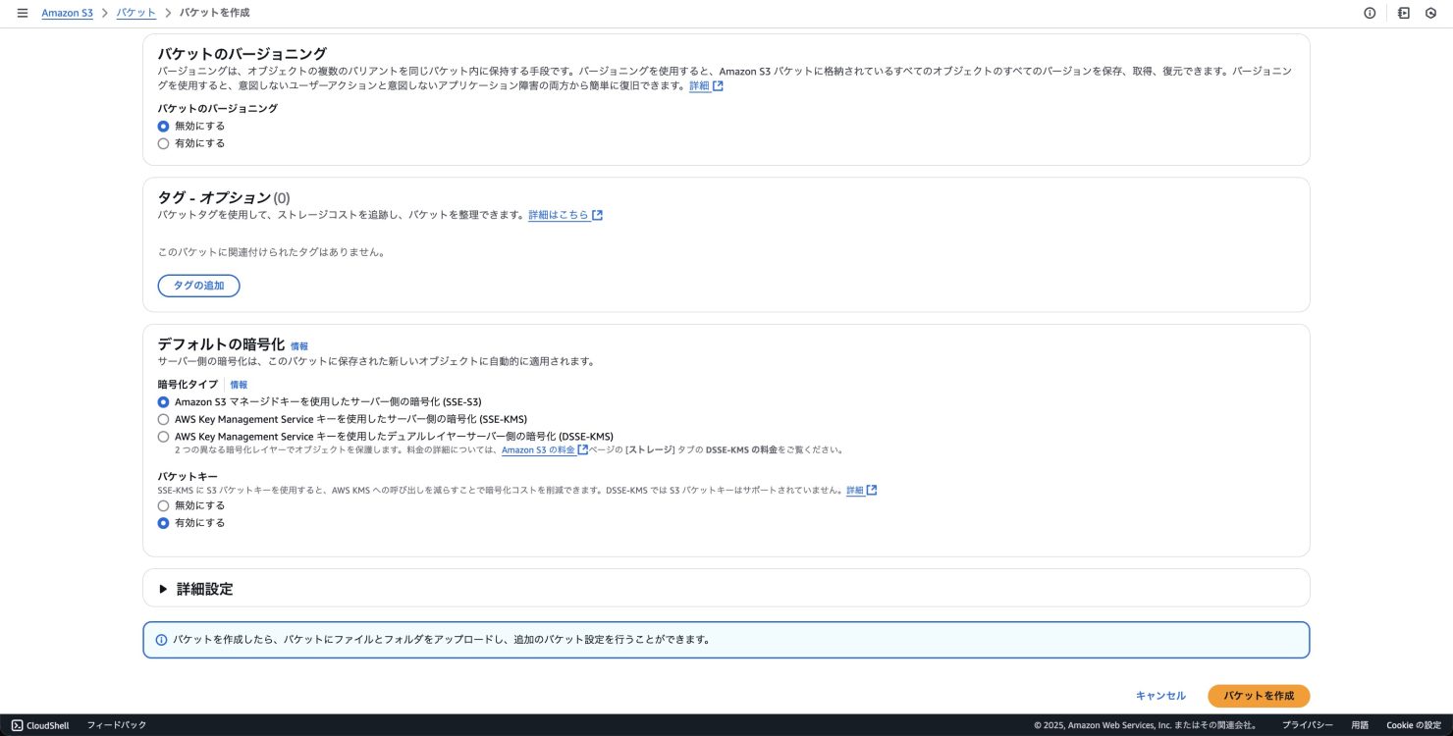This screenshot has height=736, width=1453.
Task: Click the info icon in the blue notice banner
Action: 162,640
